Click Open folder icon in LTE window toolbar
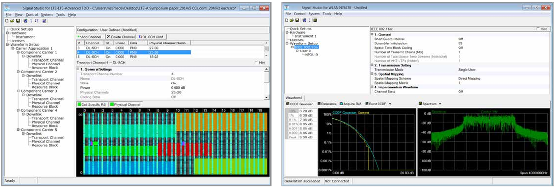 (x=12, y=21)
